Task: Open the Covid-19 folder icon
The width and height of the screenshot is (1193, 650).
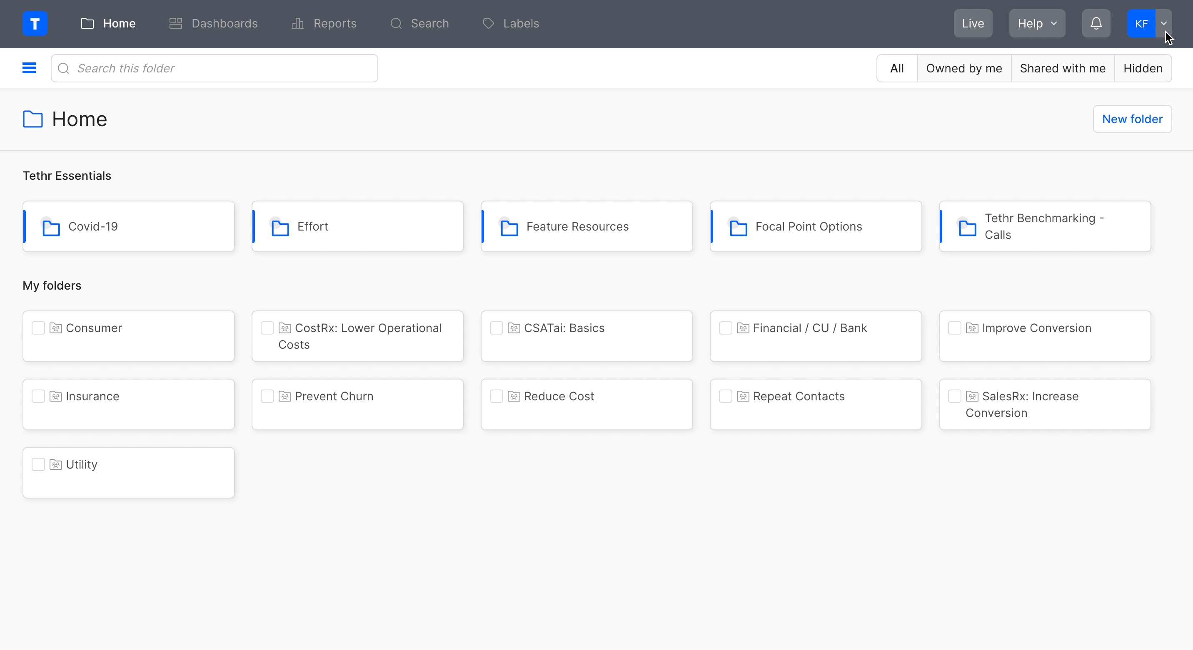Action: [x=51, y=228]
